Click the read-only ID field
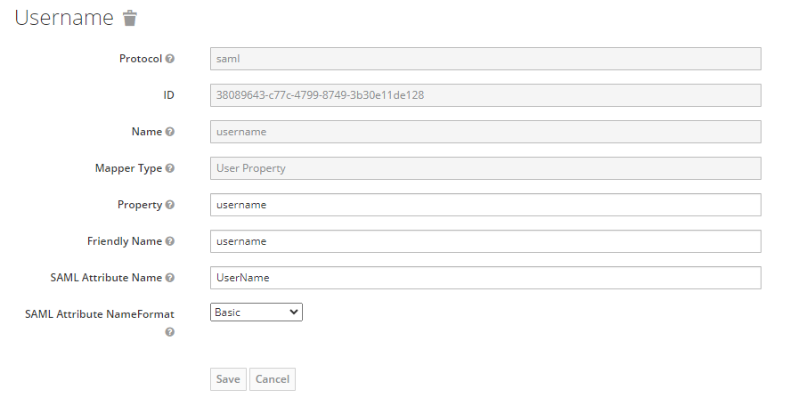This screenshot has height=414, width=790. click(x=485, y=95)
